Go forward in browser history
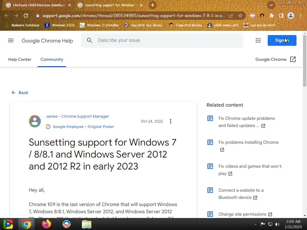307x230 pixels. pos(16,16)
